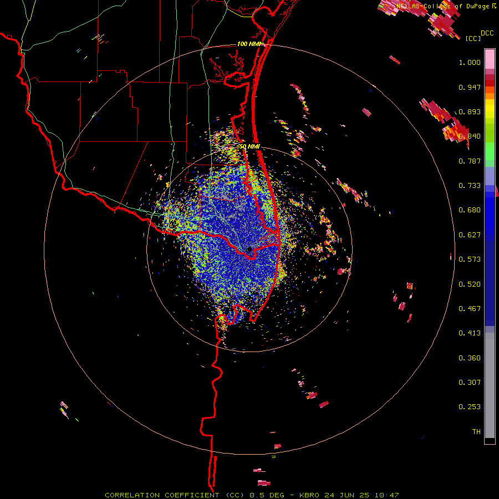Click the 1.000 color scale value
499x499 pixels.
(x=470, y=62)
